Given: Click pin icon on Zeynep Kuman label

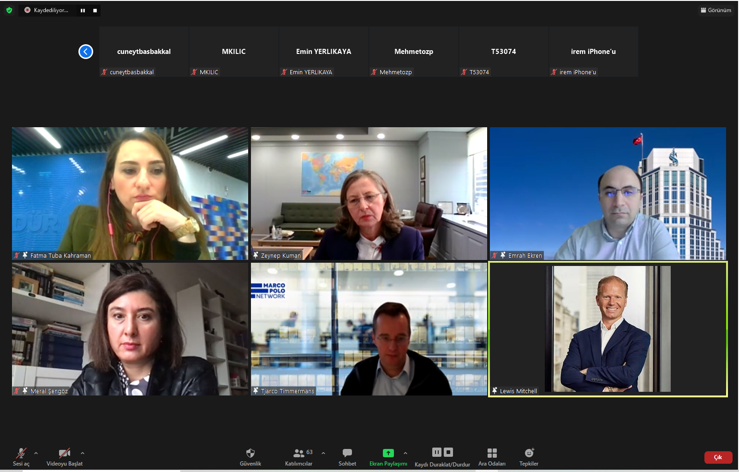Looking at the screenshot, I should 256,255.
